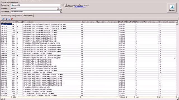
Task: Click the Стоимость column header
Action: (167, 22)
